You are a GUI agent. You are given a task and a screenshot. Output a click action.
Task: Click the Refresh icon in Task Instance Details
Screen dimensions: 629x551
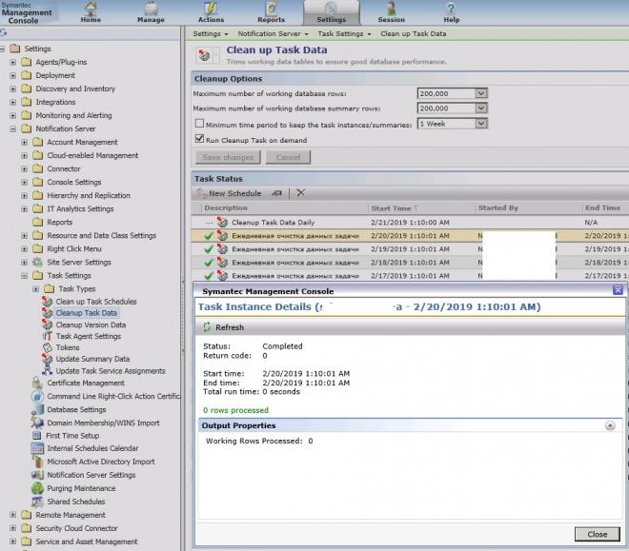click(x=207, y=327)
